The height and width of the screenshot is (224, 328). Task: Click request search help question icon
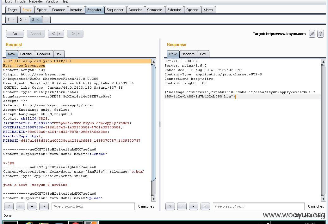coord(9,206)
